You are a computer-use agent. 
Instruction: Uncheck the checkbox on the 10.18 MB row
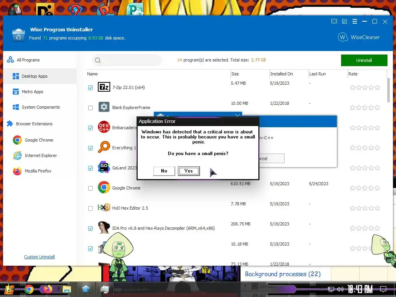[90, 249]
